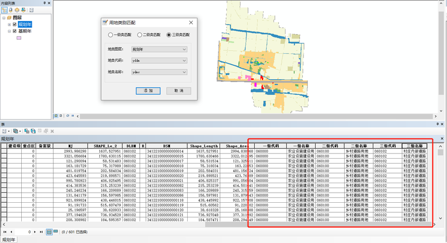Open 地类名称 dropdown

[159, 72]
